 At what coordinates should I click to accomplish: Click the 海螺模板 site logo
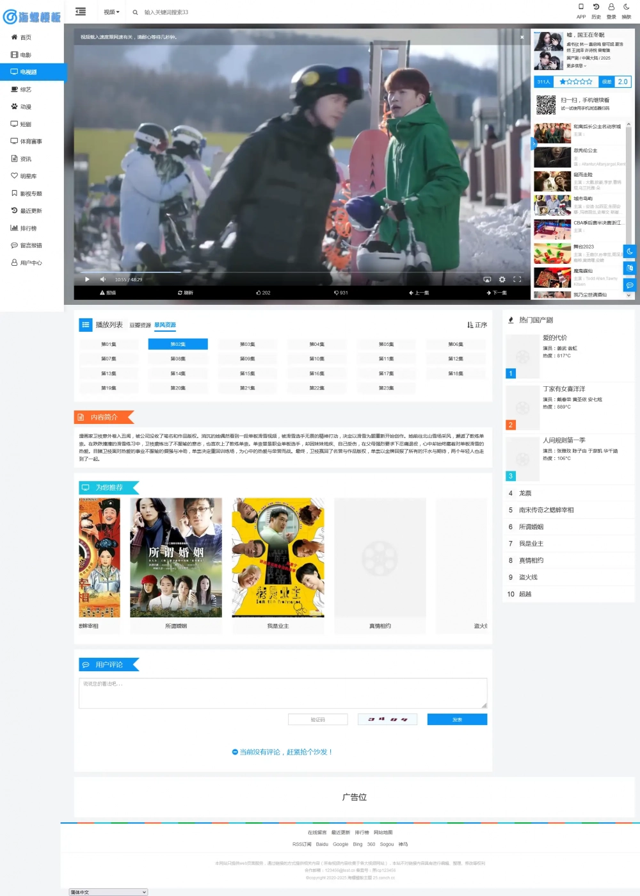tap(32, 17)
